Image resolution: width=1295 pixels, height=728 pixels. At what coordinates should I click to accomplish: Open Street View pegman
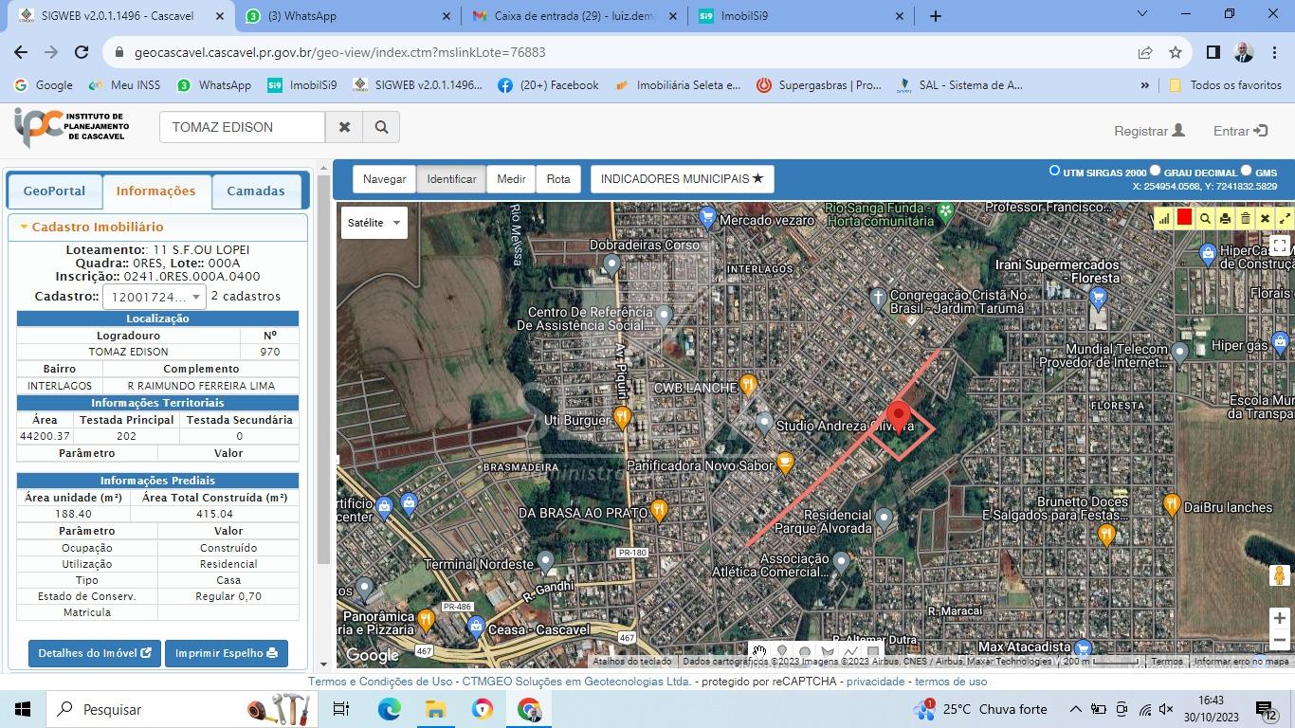(x=1280, y=575)
